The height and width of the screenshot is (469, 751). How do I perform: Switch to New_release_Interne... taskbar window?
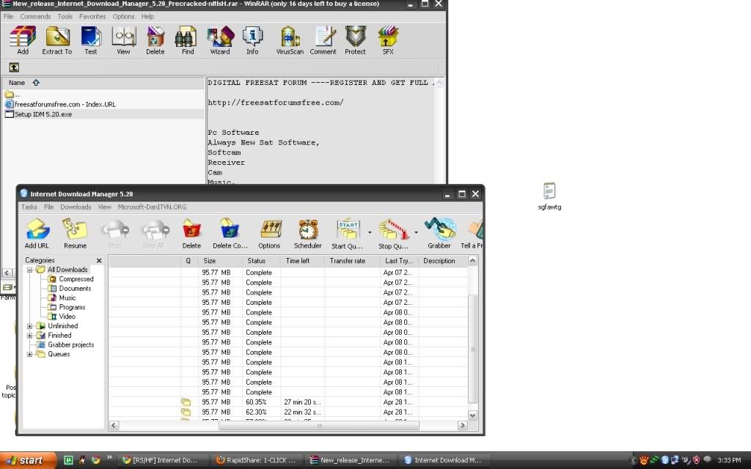click(x=350, y=460)
